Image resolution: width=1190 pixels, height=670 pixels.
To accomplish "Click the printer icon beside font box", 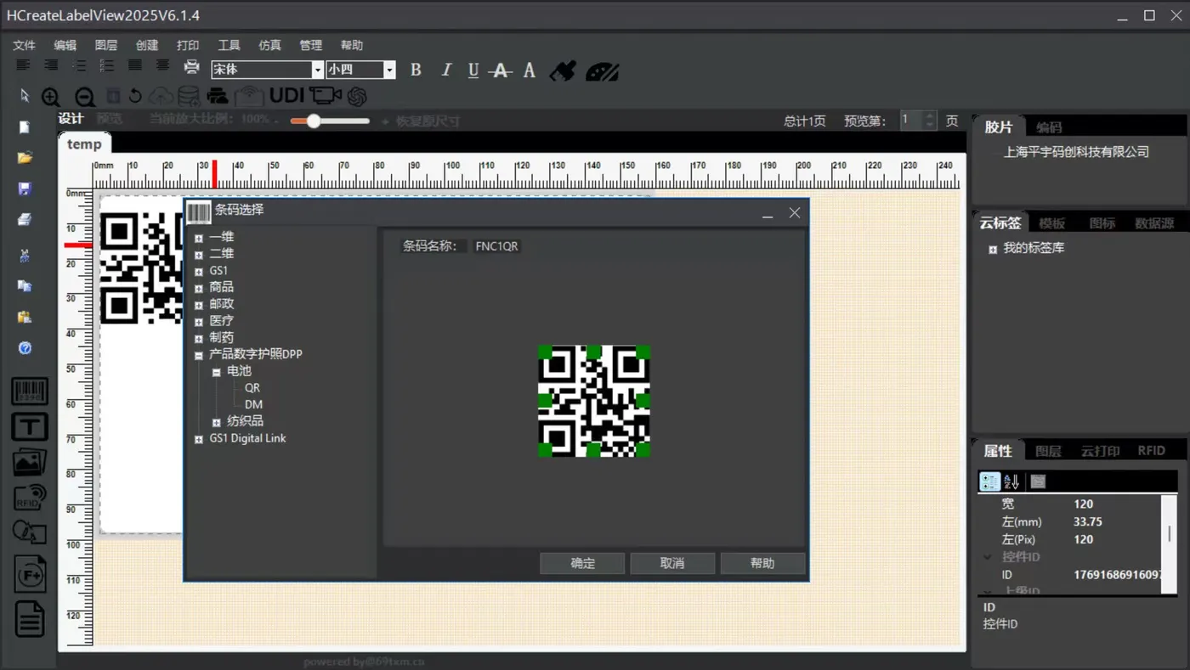I will (x=192, y=69).
